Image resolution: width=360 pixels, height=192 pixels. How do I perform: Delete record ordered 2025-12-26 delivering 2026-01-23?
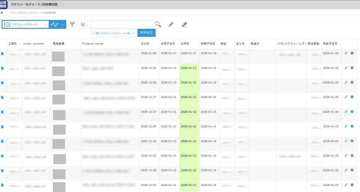click(352, 126)
